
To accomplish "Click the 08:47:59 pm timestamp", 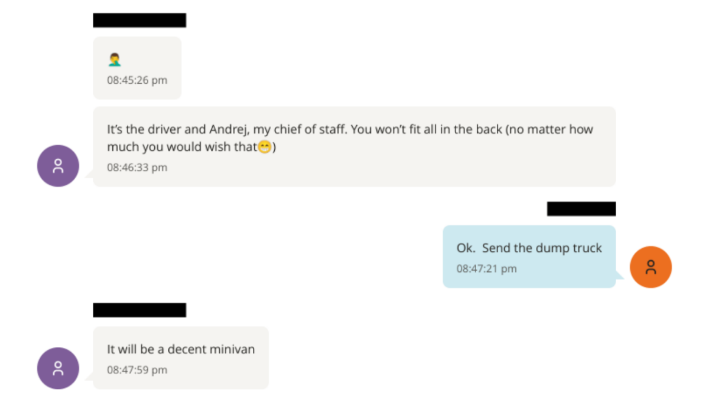I will click(x=136, y=371).
